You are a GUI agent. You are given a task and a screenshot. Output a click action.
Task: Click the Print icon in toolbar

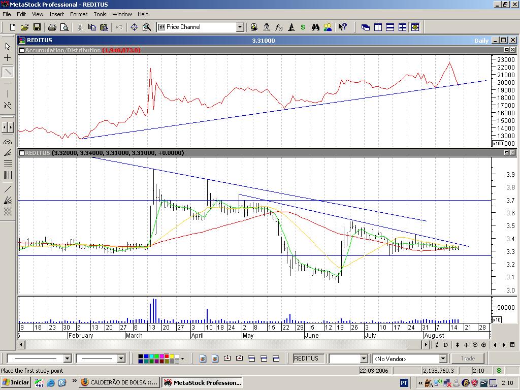[x=52, y=27]
